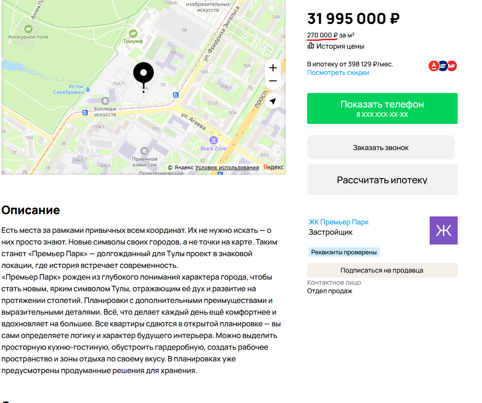Viewport: 482px width, 403px height.
Task: Open the Посмотреть скидки link
Action: click(338, 73)
